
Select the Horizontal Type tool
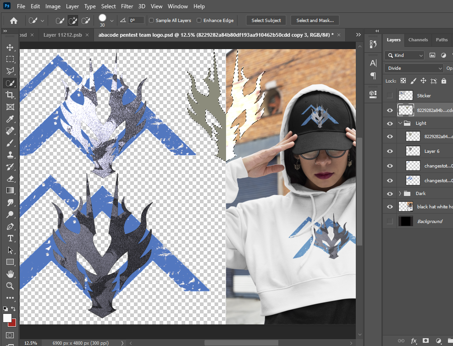pyautogui.click(x=10, y=238)
